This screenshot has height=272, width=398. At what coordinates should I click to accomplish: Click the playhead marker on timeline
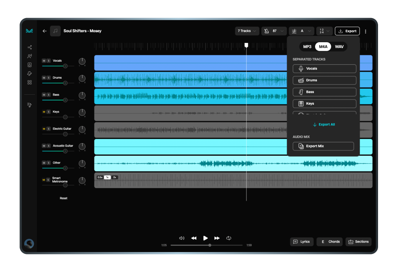(x=246, y=45)
